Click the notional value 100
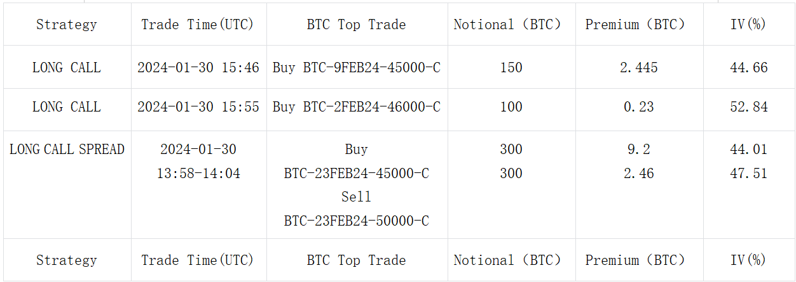The width and height of the screenshot is (796, 282). (x=511, y=107)
